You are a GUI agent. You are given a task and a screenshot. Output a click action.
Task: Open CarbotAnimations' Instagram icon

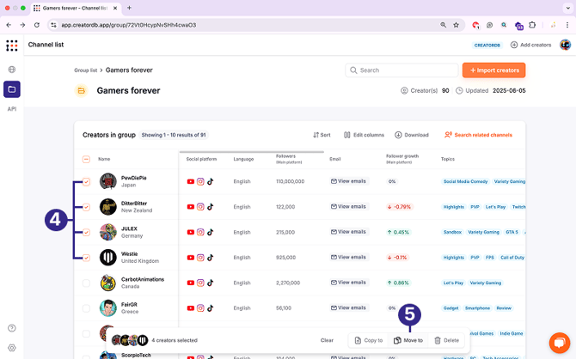tap(200, 283)
